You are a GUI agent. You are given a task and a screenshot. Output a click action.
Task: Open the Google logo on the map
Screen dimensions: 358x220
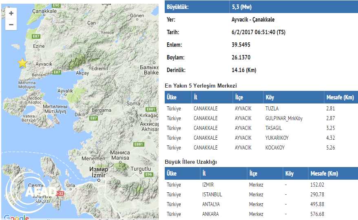(x=15, y=217)
